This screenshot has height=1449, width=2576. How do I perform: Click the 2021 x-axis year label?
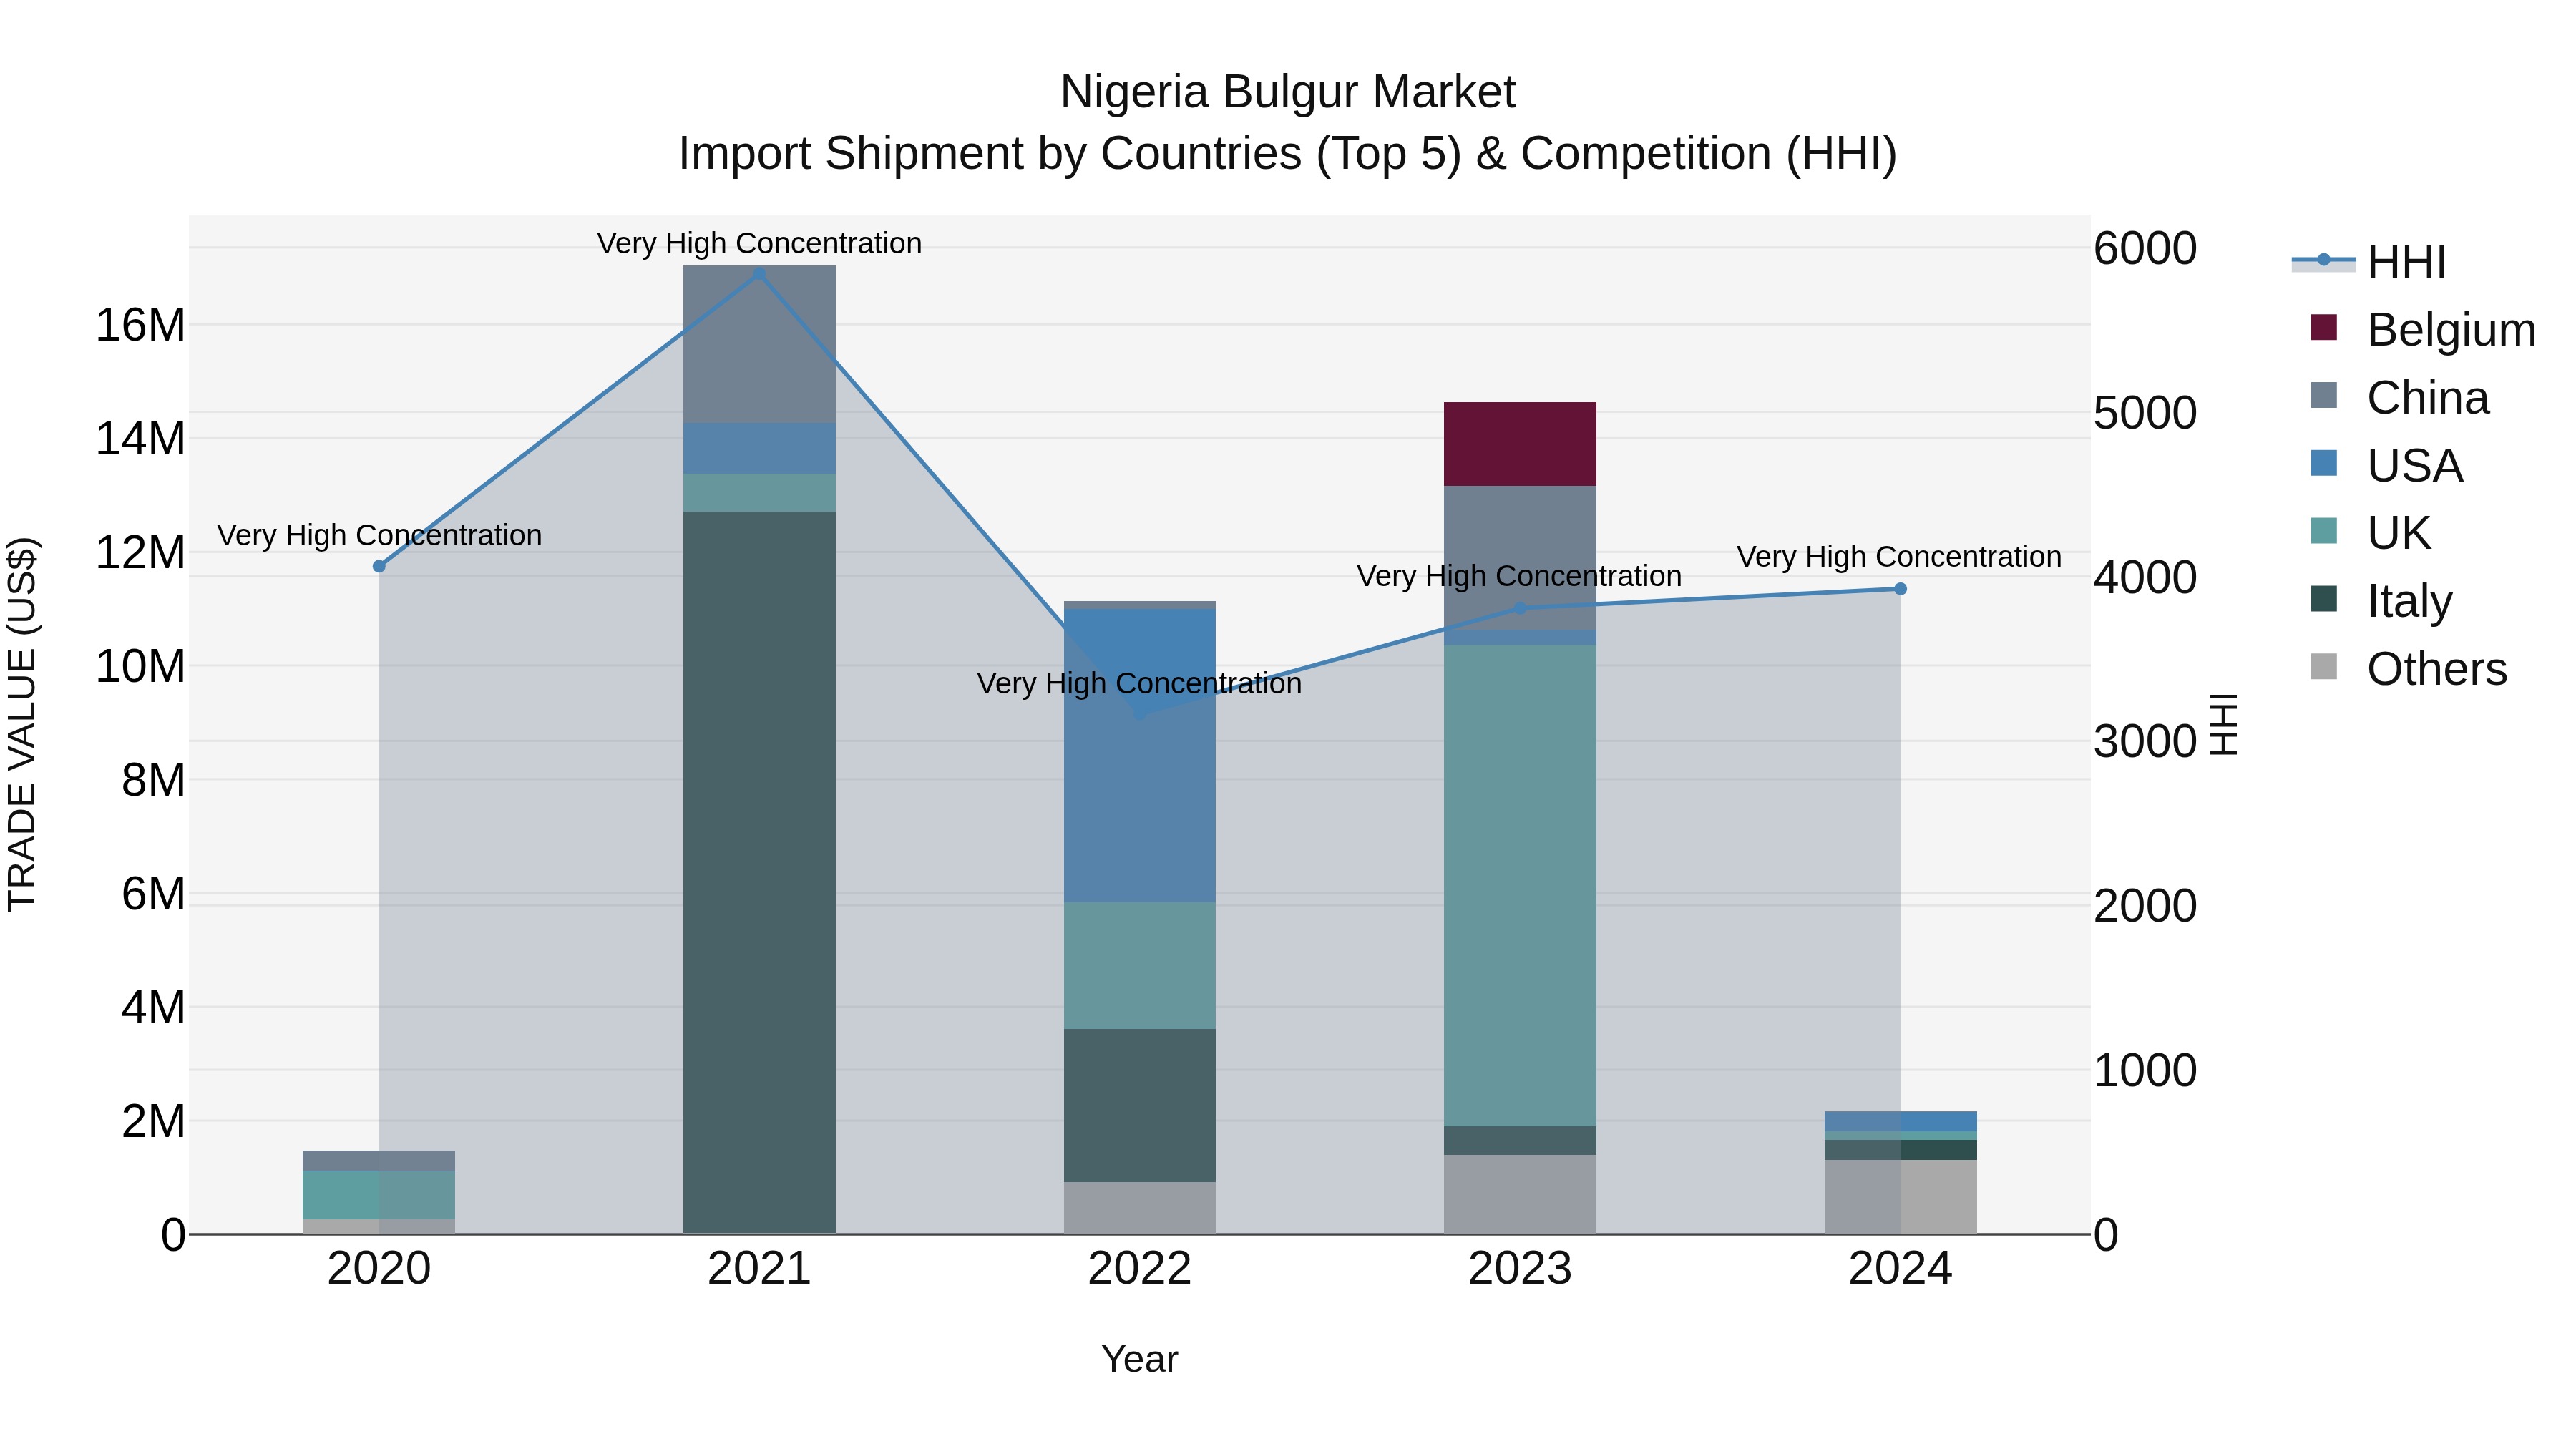pos(759,1269)
